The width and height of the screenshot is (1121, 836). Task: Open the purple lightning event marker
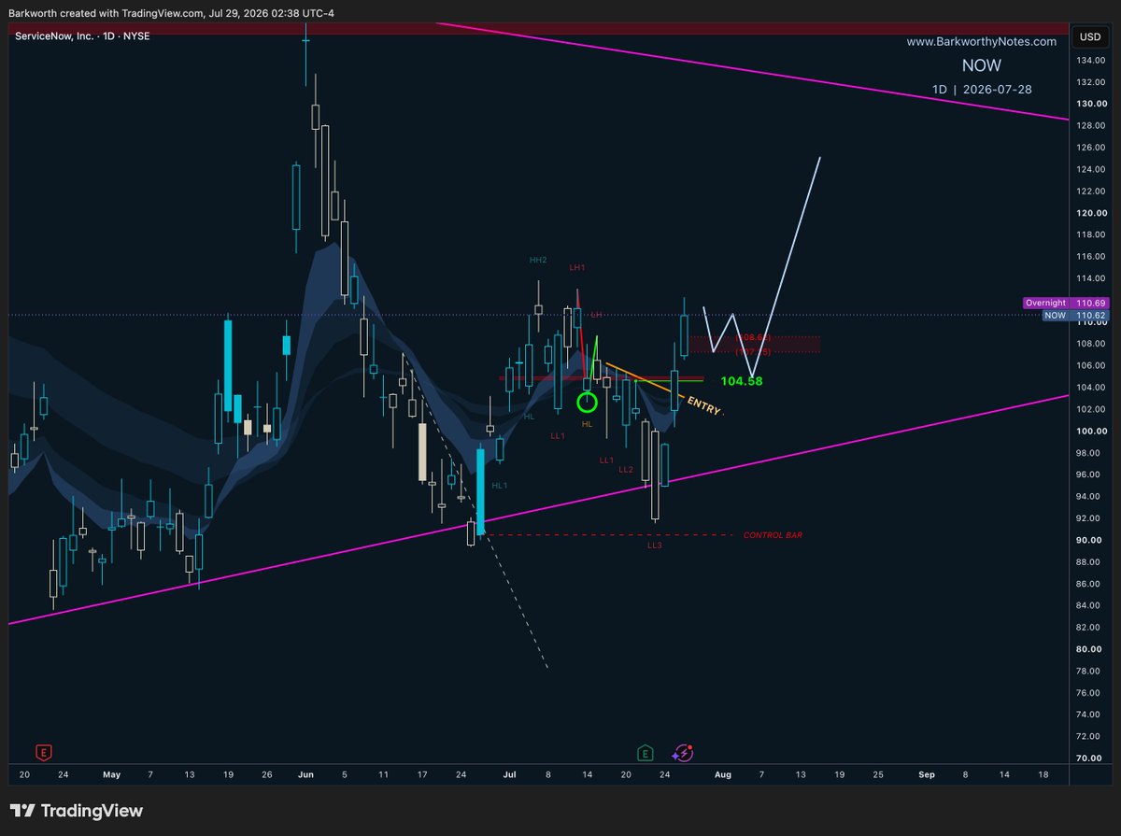pos(683,752)
